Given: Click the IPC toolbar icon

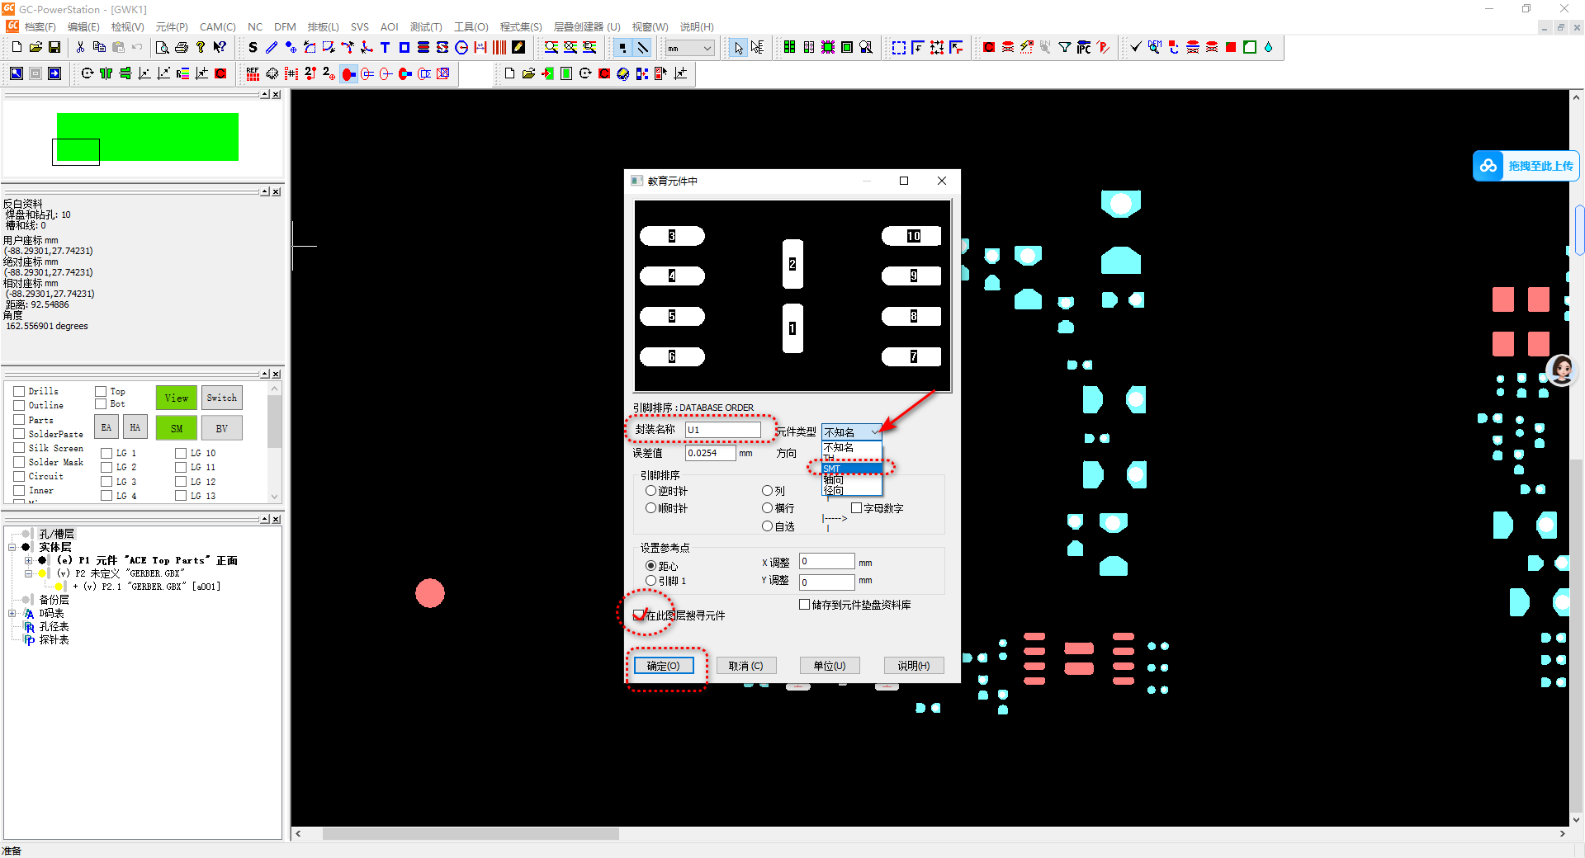Looking at the screenshot, I should point(1084,48).
